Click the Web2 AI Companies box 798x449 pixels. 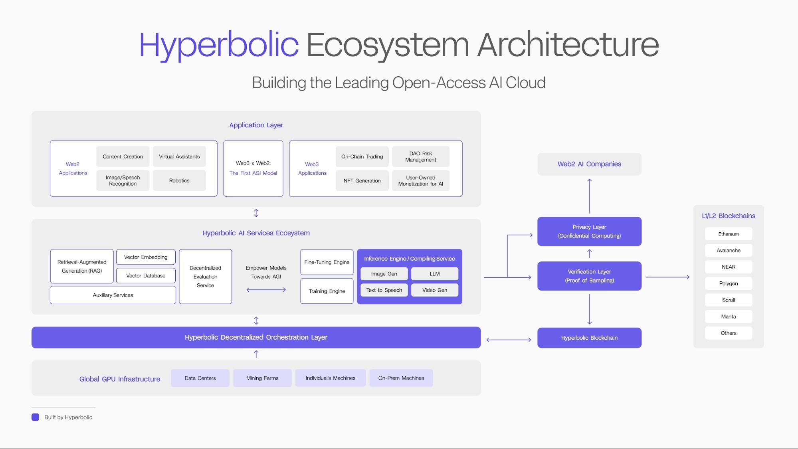coord(589,164)
